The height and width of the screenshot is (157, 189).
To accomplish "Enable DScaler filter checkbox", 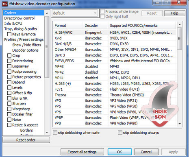I will (9, 114).
